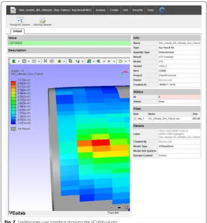Click the olive green arrow icon in VCollab toolbar

click(59, 61)
